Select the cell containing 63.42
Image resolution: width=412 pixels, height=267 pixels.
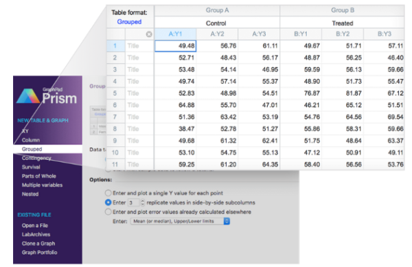[217, 117]
